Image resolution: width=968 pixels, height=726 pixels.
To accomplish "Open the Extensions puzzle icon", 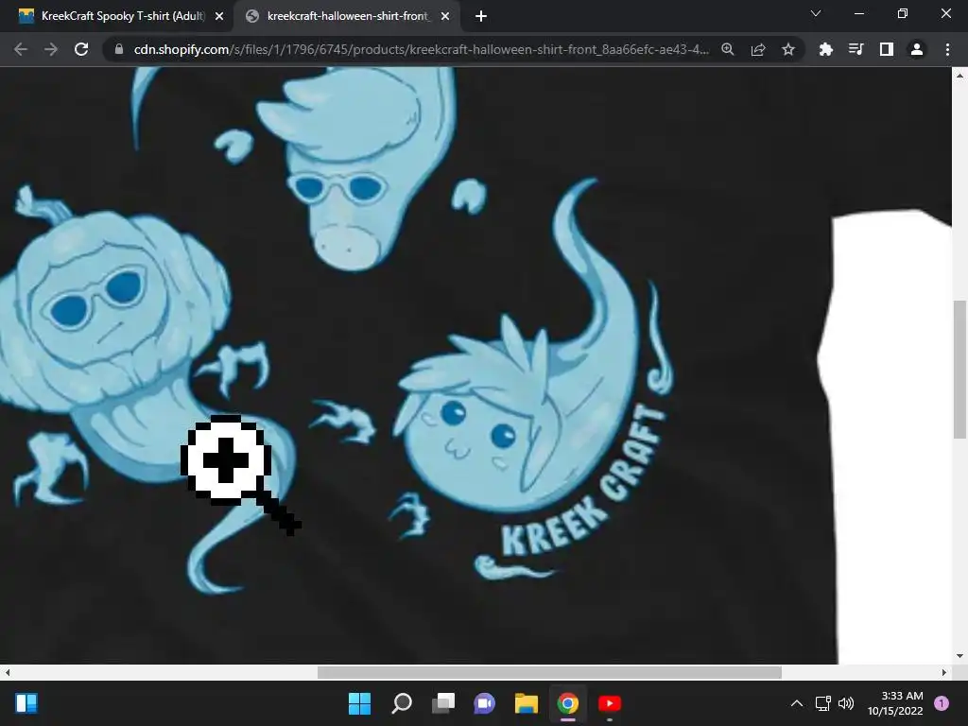I will click(x=825, y=49).
